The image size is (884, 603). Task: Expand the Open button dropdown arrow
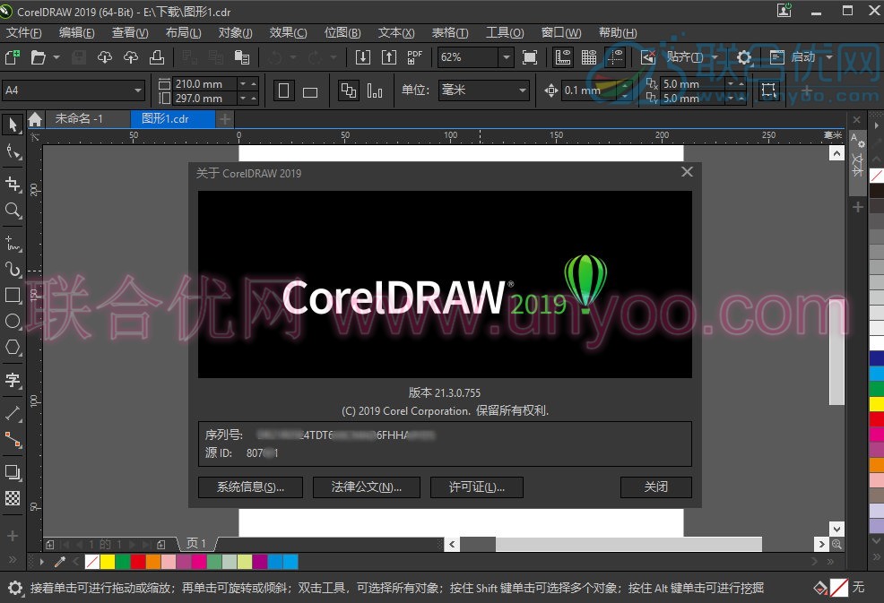(x=56, y=57)
